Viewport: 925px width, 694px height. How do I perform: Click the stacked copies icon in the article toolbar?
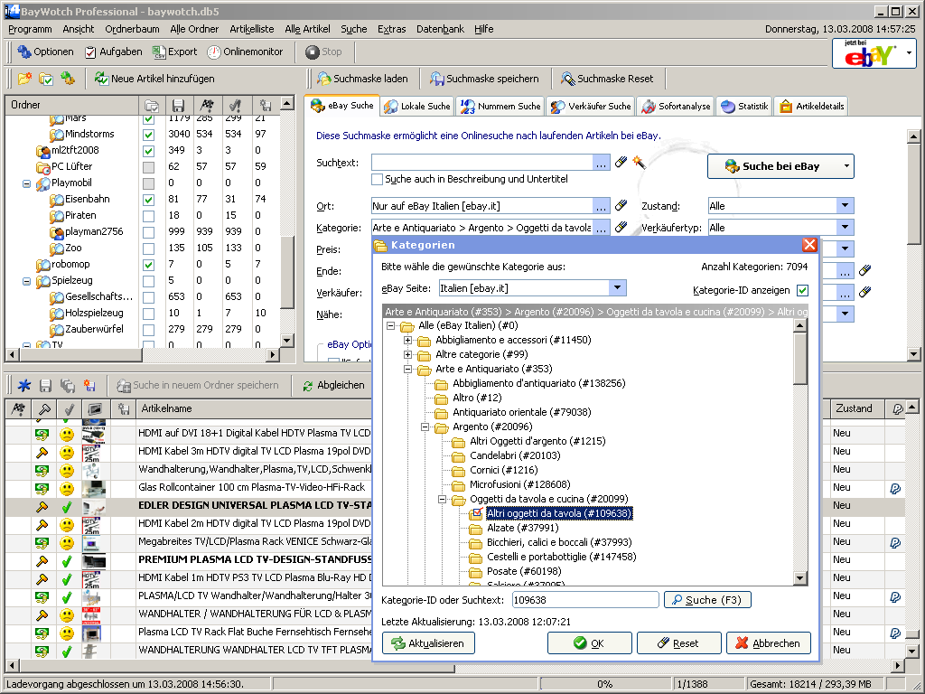[x=68, y=385]
